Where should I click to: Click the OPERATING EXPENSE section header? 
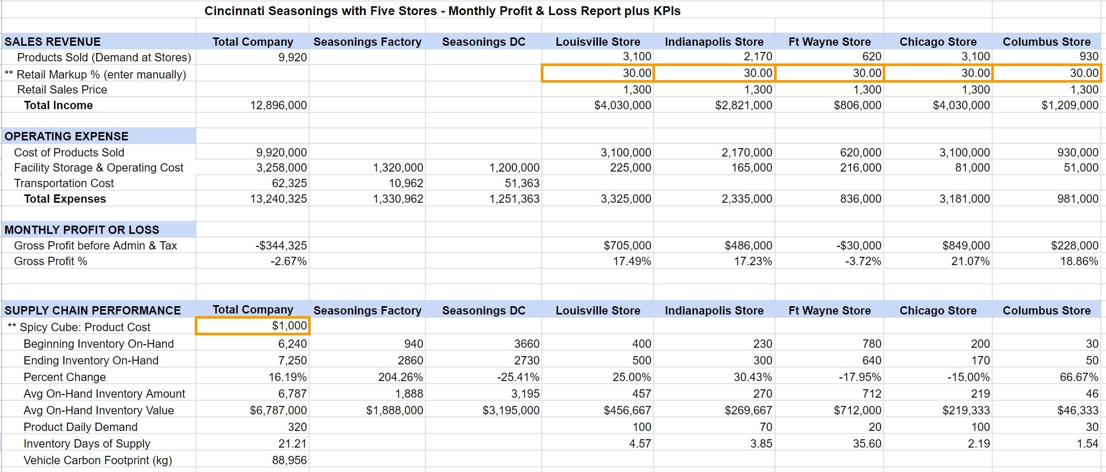point(66,136)
